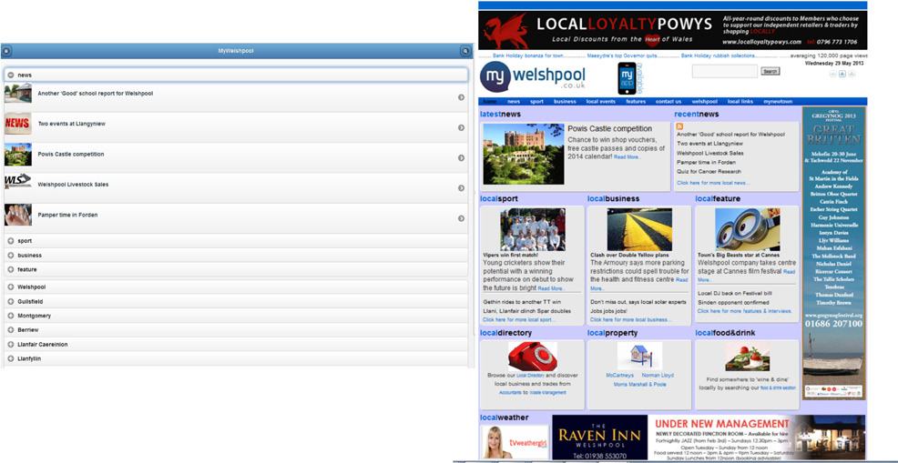Open 'Gethin rides to another TT win' headline
Image resolution: width=898 pixels, height=463 pixels.
(x=522, y=302)
